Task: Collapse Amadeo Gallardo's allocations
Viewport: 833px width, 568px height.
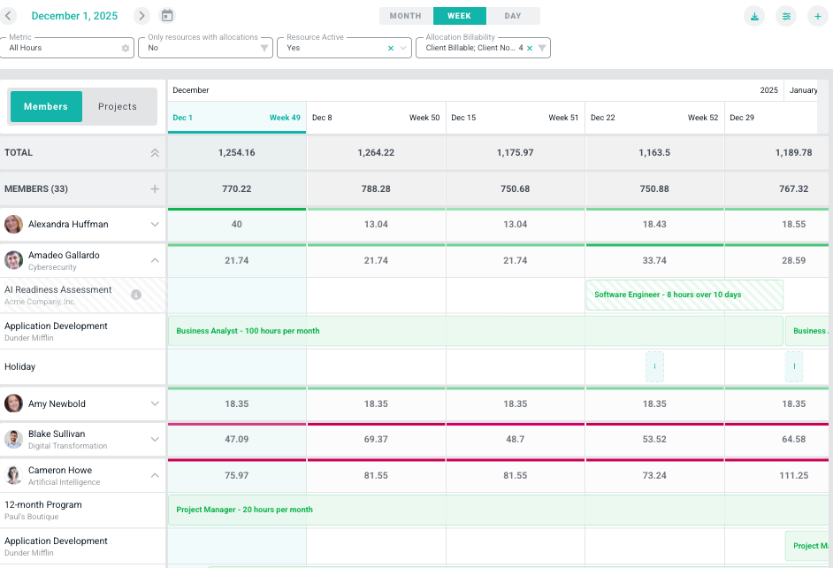Action: pyautogui.click(x=155, y=260)
